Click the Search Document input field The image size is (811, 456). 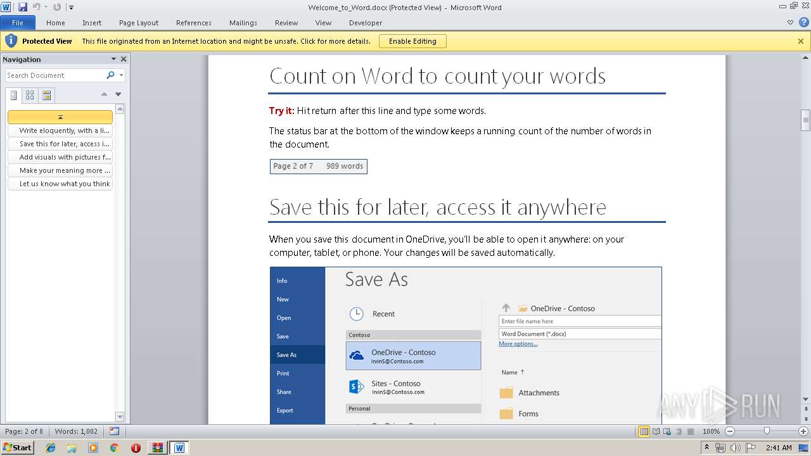pyautogui.click(x=55, y=75)
